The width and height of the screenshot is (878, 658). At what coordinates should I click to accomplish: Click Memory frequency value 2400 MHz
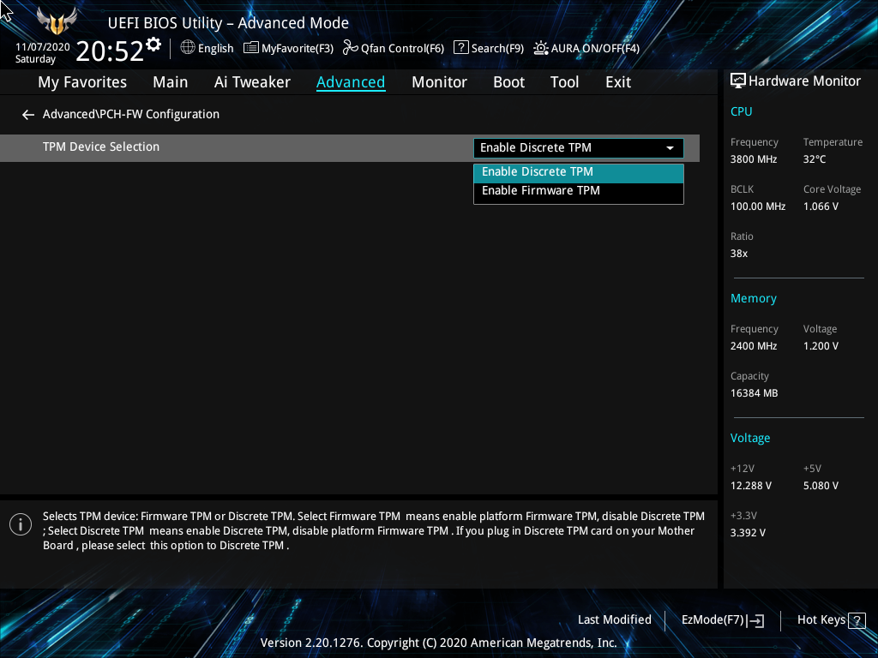click(x=753, y=346)
